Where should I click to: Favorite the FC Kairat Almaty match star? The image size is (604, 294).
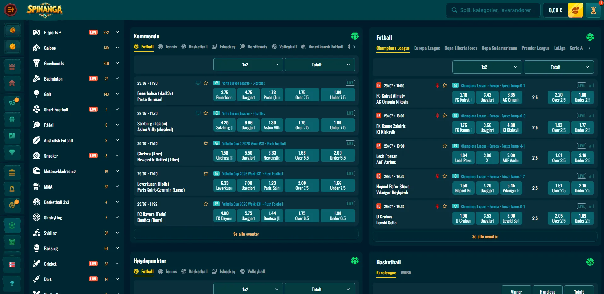tap(445, 86)
